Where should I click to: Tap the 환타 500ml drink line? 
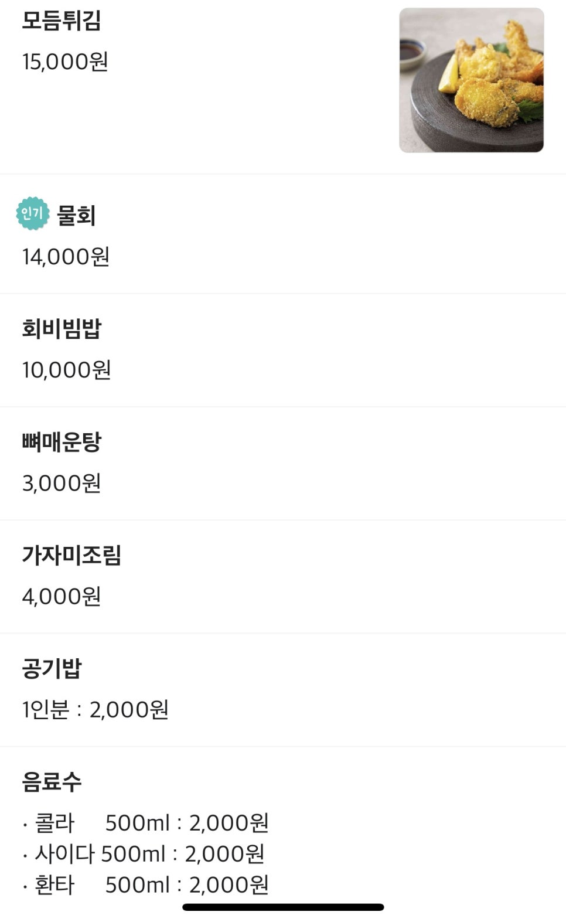[145, 884]
